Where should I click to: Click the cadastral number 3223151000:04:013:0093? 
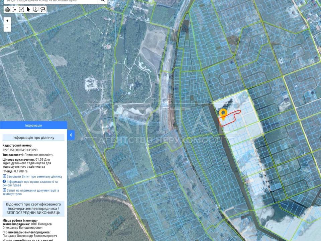(20, 150)
